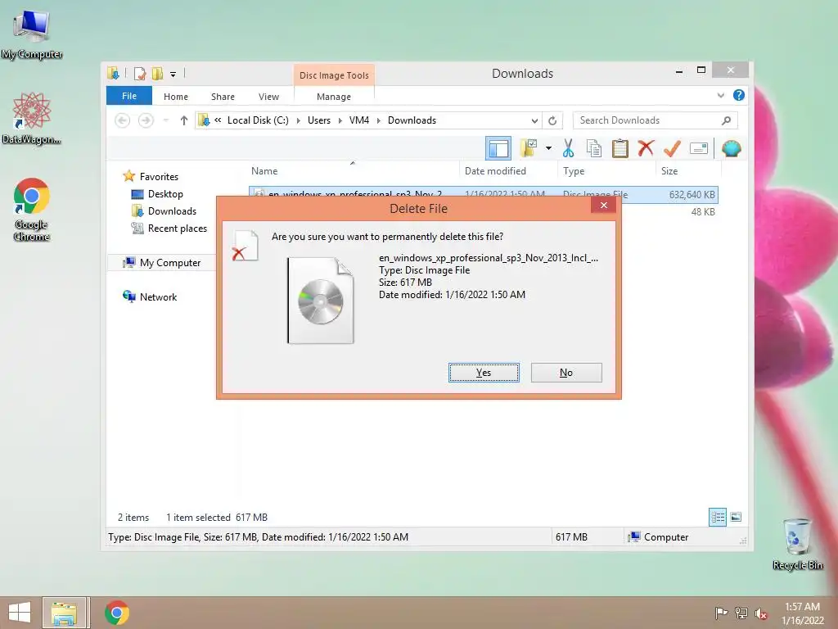Open the Manage tab under Disc Image Tools

334,97
